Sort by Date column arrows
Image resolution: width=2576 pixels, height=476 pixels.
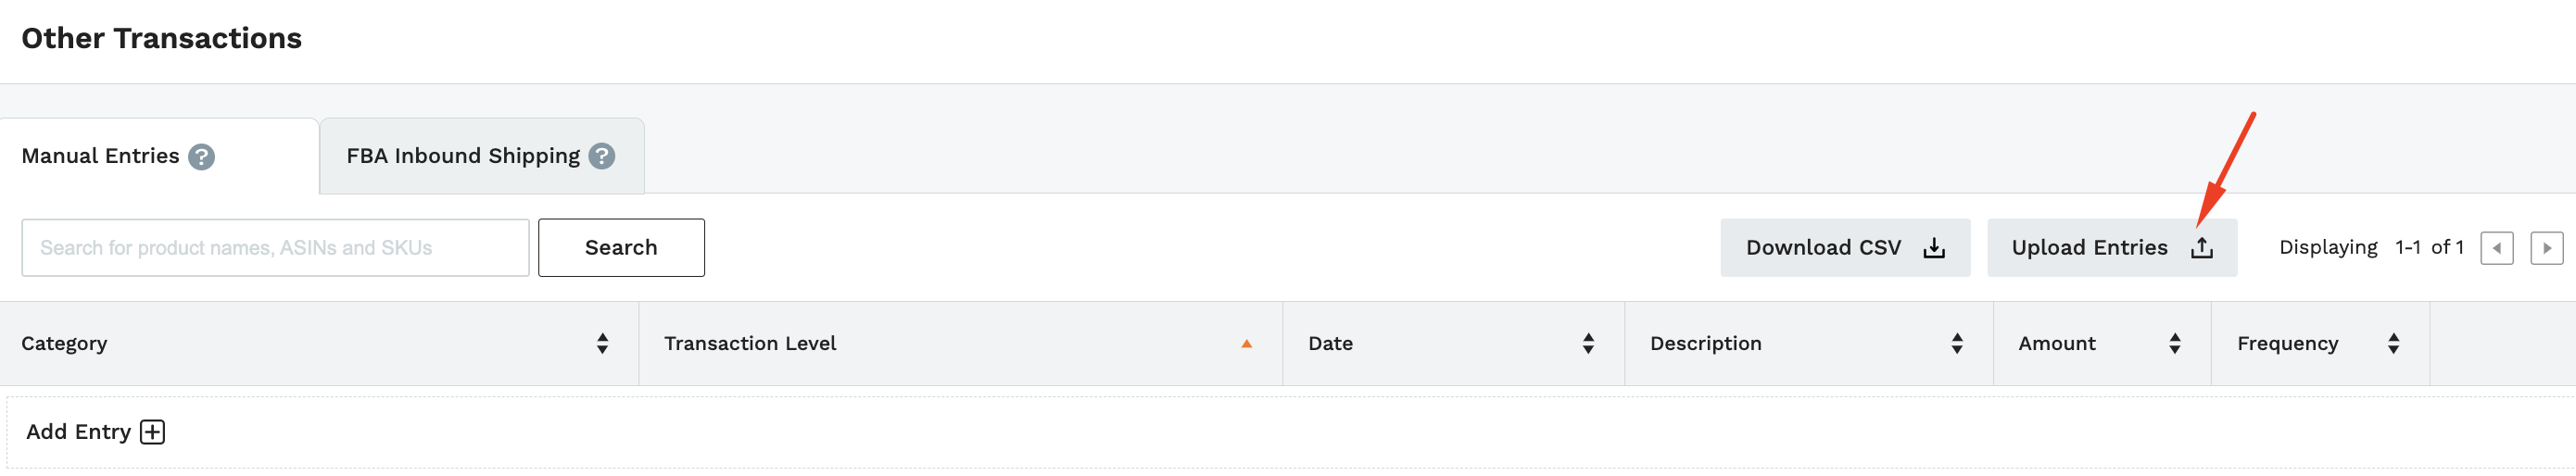[1588, 344]
